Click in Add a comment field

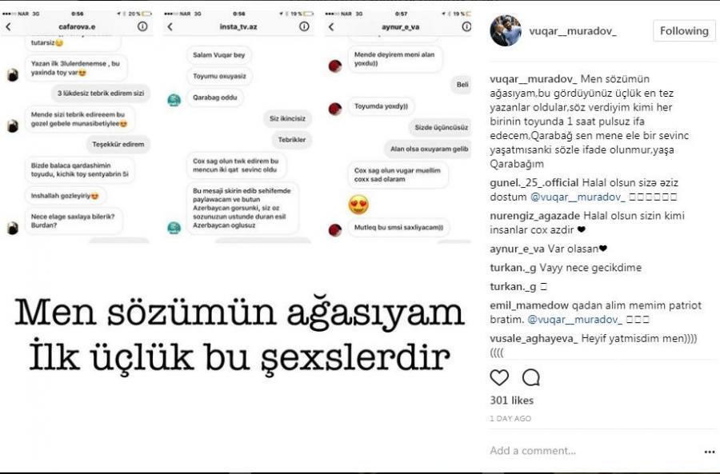[592, 451]
